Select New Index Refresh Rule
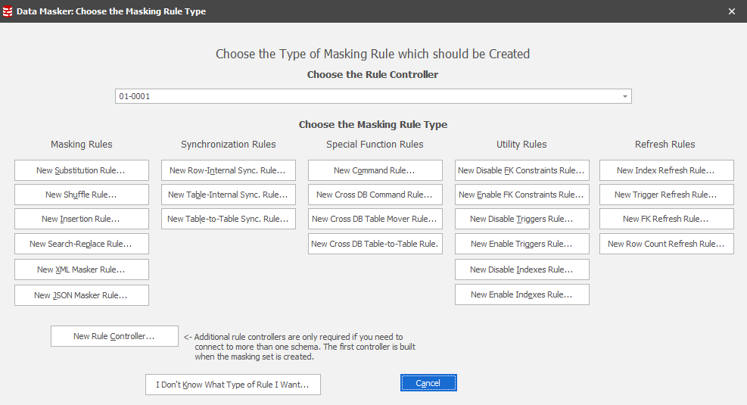The width and height of the screenshot is (747, 405). (x=666, y=170)
